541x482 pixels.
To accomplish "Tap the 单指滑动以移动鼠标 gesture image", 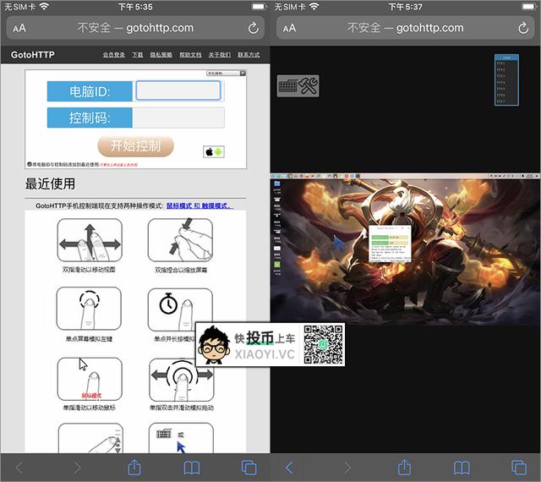I will (90, 379).
